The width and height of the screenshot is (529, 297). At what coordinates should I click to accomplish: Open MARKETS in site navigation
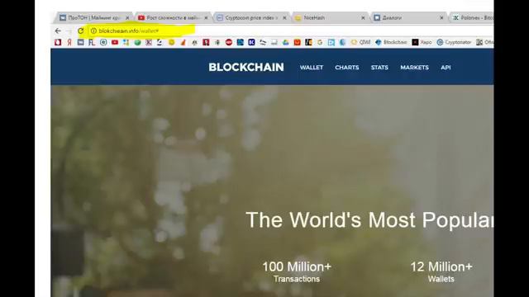[415, 68]
